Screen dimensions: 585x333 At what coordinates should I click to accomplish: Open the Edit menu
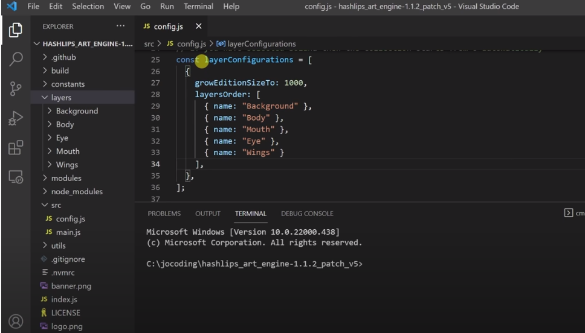(x=56, y=6)
